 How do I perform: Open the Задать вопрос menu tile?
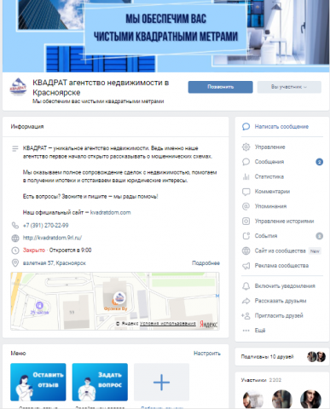tap(100, 382)
